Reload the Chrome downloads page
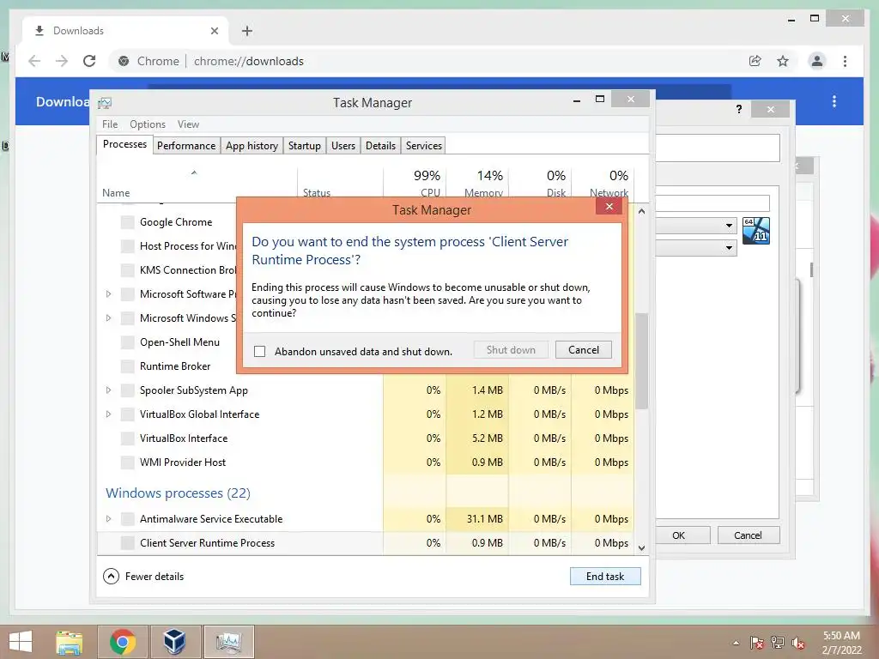 coord(89,61)
